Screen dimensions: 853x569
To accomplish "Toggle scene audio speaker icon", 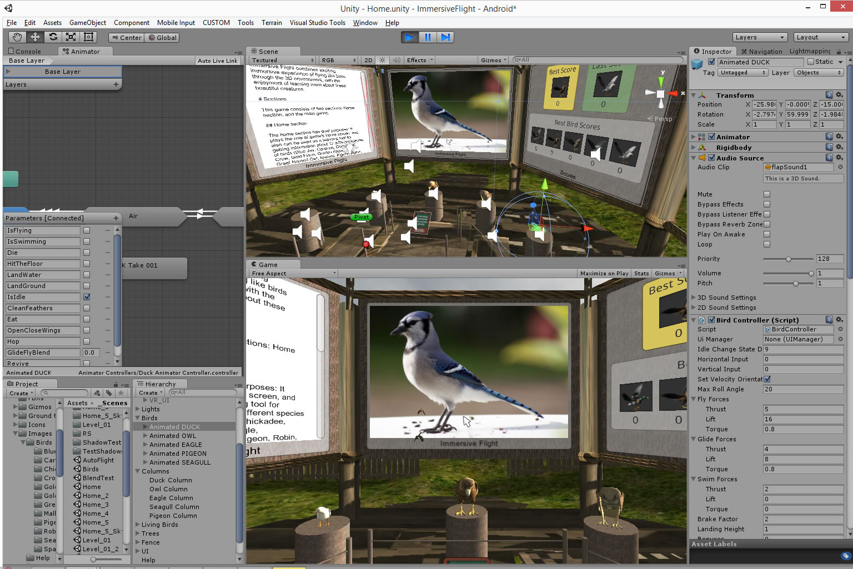I will pyautogui.click(x=397, y=60).
